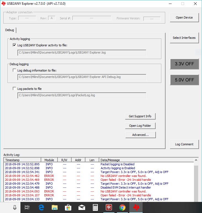Viewport: 202px width, 213px height.
Task: Open the Mail app from the taskbar
Action: pos(82,207)
